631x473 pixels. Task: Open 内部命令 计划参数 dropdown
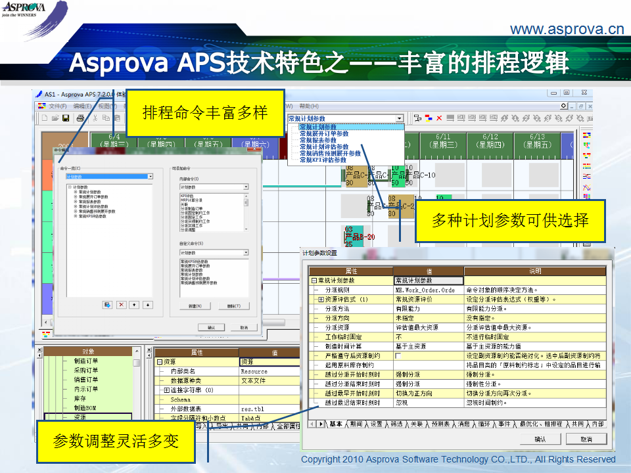[214, 187]
